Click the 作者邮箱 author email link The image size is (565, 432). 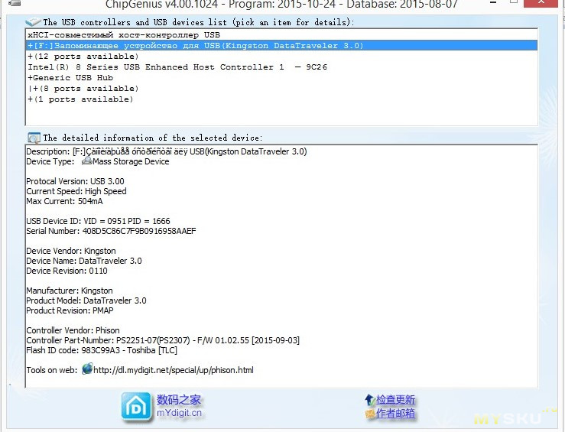click(x=395, y=413)
